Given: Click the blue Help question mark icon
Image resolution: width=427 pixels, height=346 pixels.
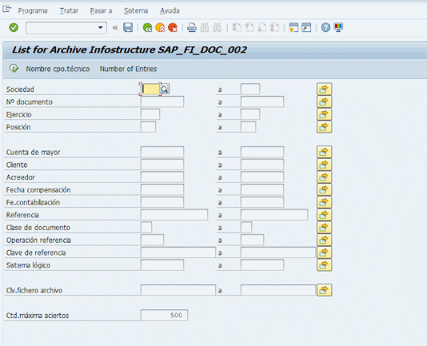Looking at the screenshot, I should pyautogui.click(x=326, y=27).
